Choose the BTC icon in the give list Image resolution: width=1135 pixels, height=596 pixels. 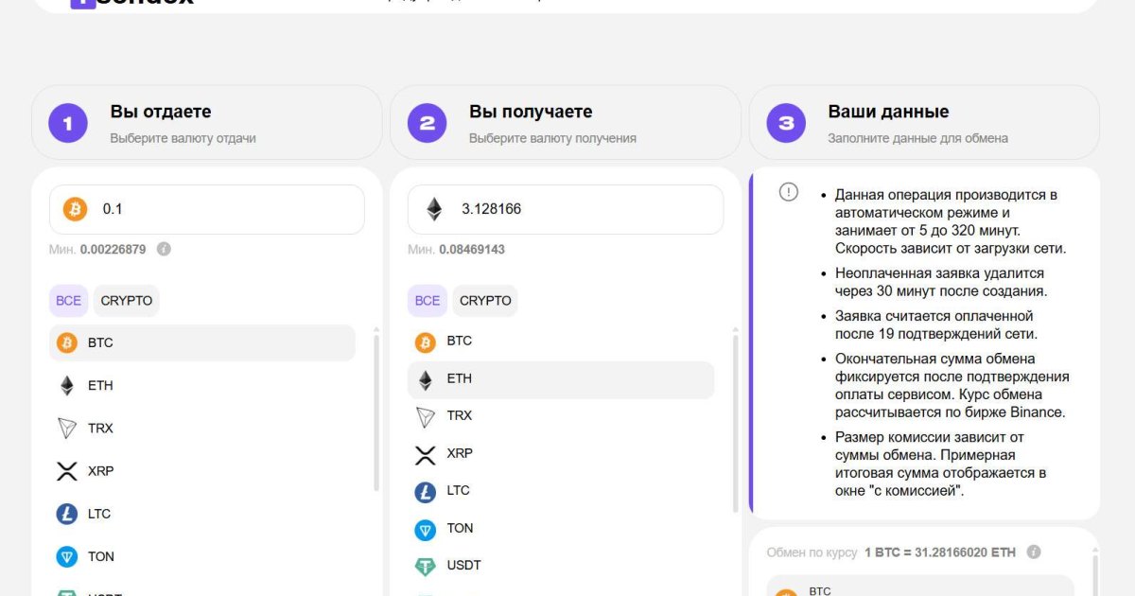[66, 342]
